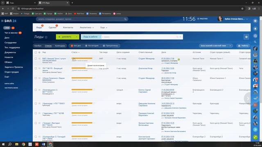Tick checkbox for Благовещенск 2 lead row

[x=36, y=90]
